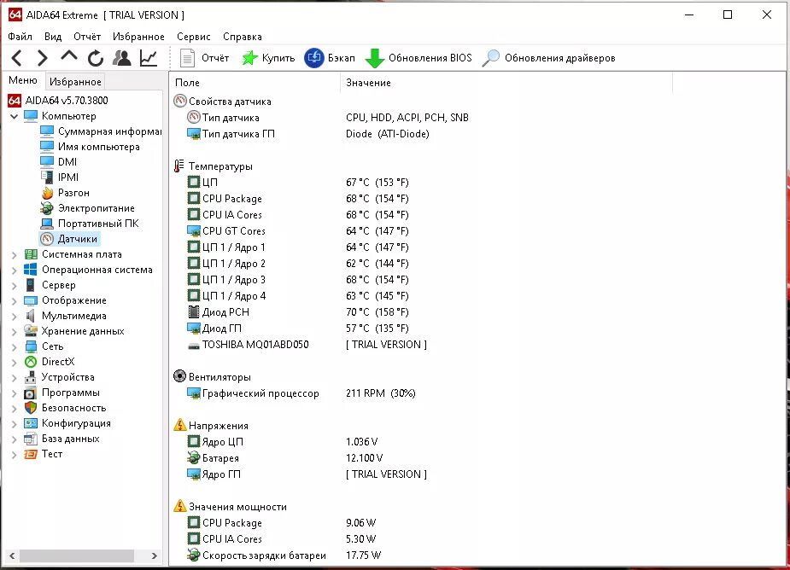
Task: Click the Значение column header
Action: pyautogui.click(x=506, y=83)
